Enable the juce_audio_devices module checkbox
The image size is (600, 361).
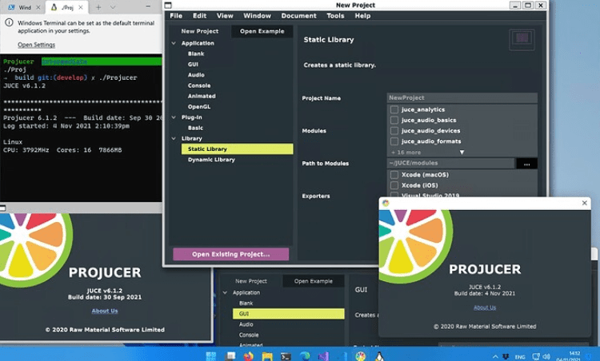394,131
